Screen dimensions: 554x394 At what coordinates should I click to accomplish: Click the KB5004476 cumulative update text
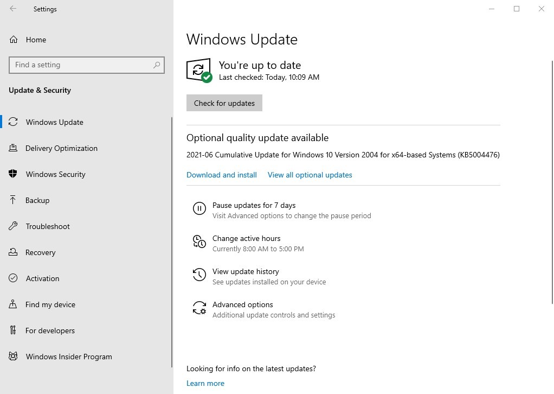(343, 155)
